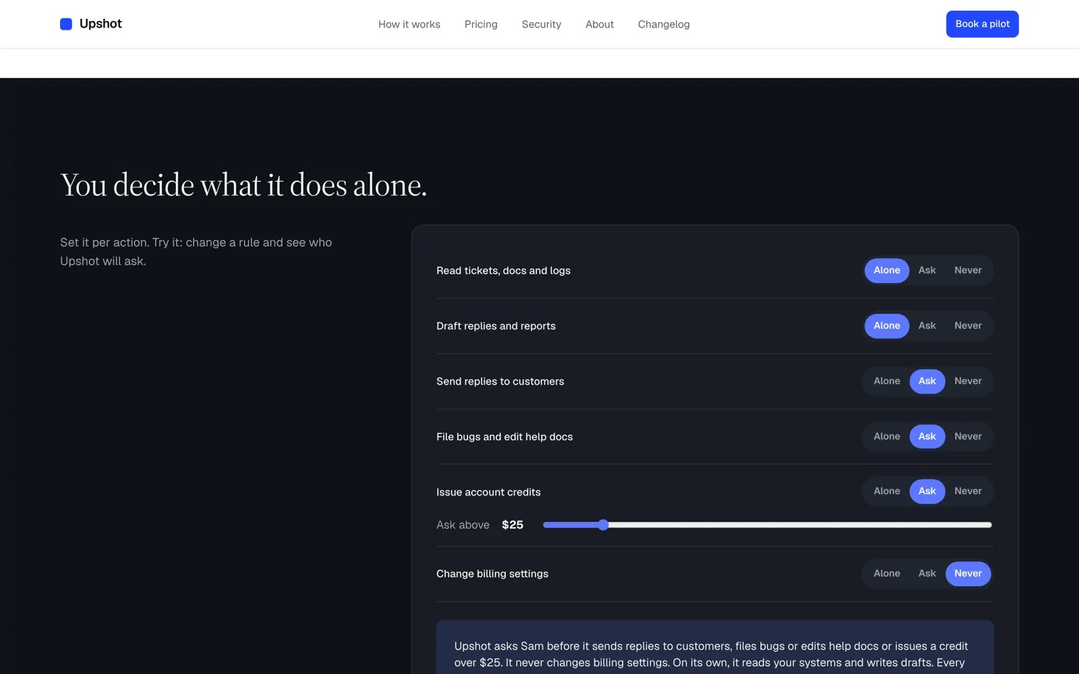This screenshot has width=1079, height=674.
Task: Choose Never for Draft replies and reports
Action: tap(968, 326)
